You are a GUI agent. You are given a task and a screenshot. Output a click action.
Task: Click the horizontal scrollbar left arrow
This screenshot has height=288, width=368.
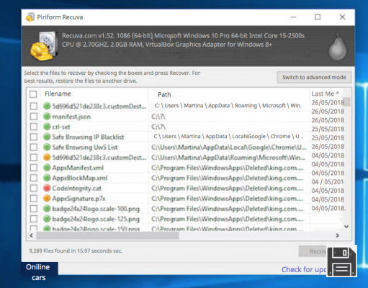32,235
